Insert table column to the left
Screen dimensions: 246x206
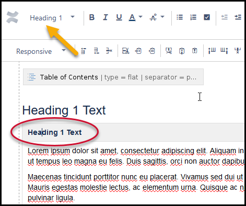[212, 51]
